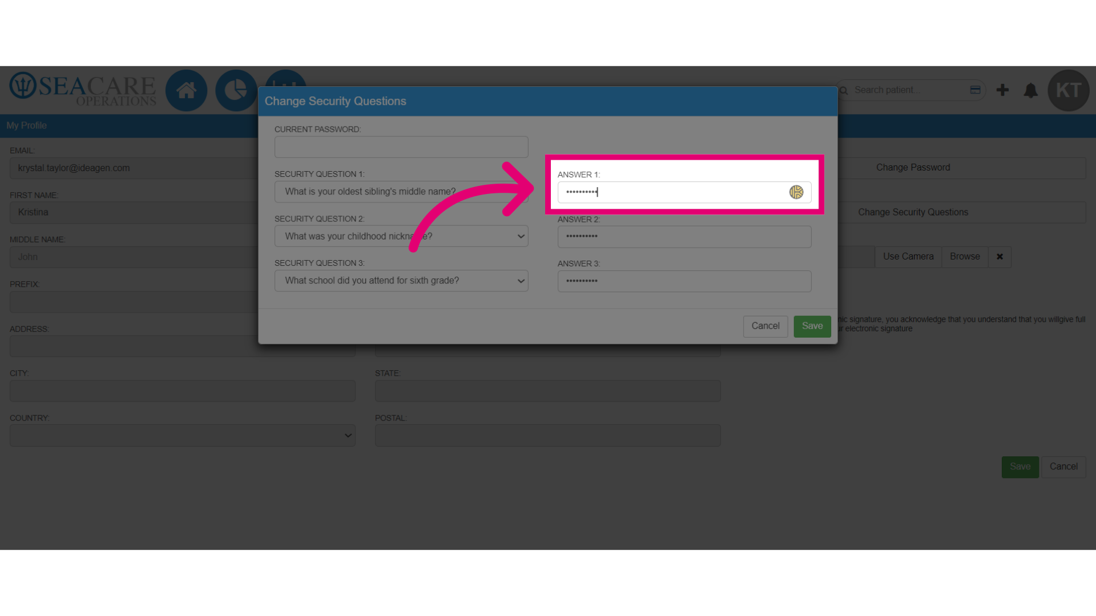Viewport: 1096px width, 616px height.
Task: Click the Answer 2 input field
Action: (x=684, y=237)
